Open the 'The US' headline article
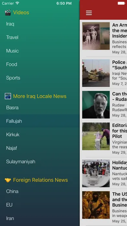Image resolution: width=127 pixels, height=226 pixels. pyautogui.click(x=120, y=199)
